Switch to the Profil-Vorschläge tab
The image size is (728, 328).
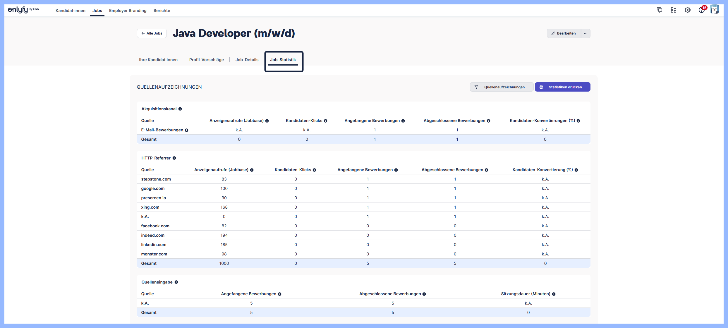[x=207, y=60]
